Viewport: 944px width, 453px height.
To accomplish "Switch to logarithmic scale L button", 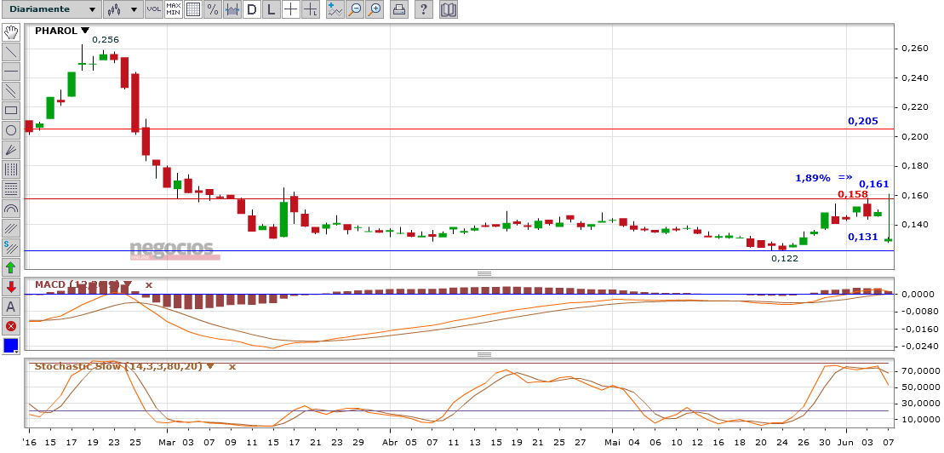I will (271, 10).
